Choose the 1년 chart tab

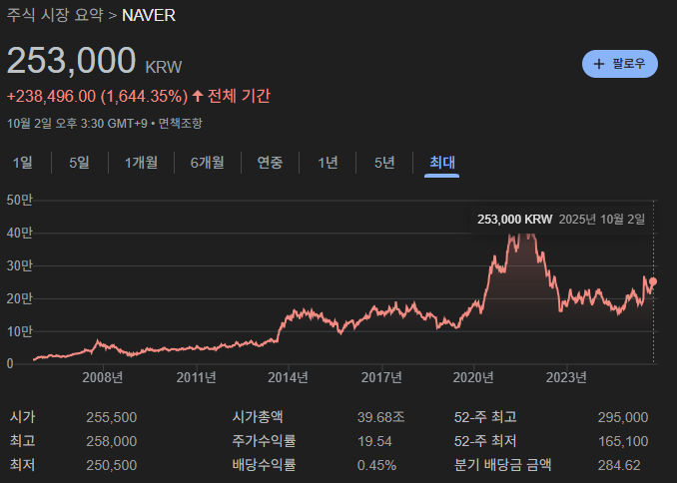pyautogui.click(x=328, y=163)
